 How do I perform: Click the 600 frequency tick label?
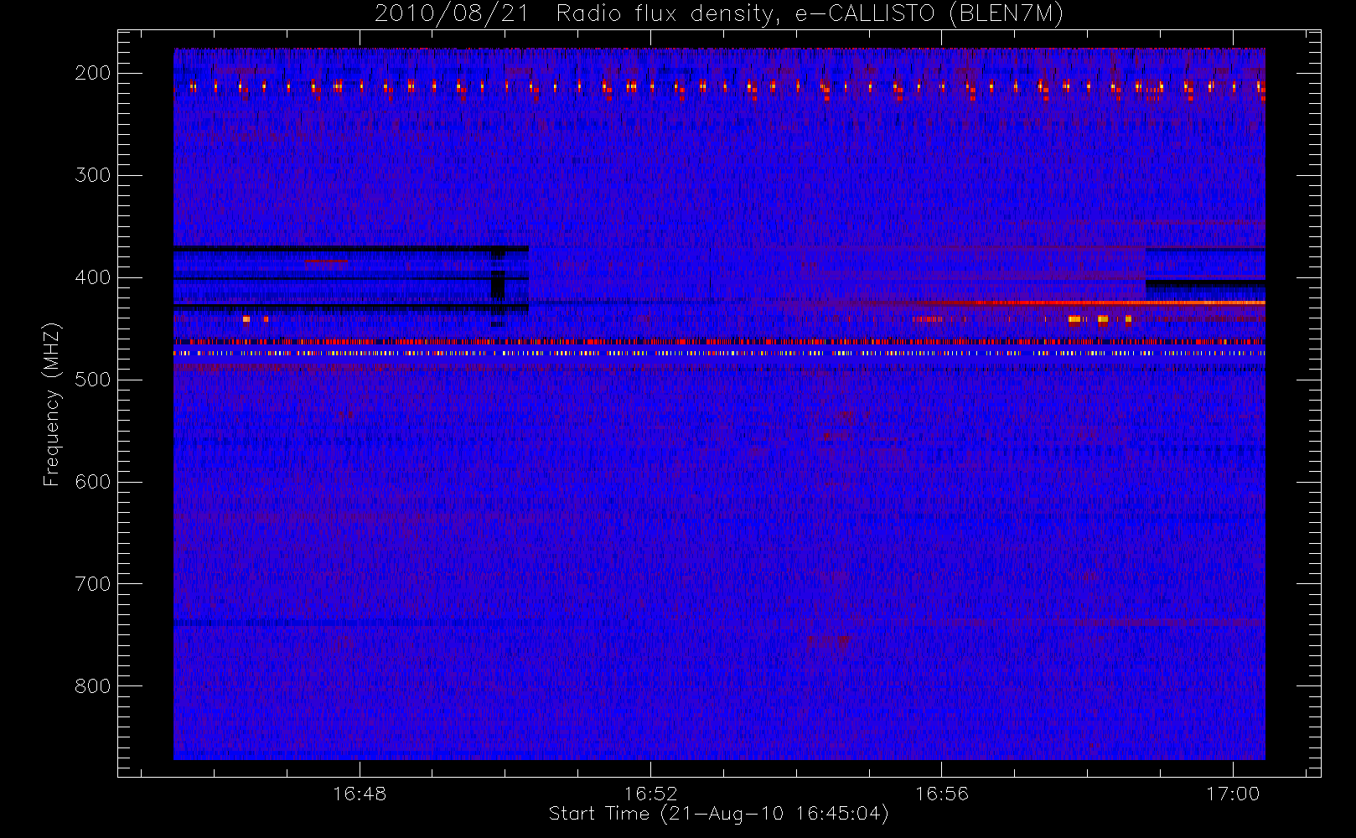pos(93,482)
